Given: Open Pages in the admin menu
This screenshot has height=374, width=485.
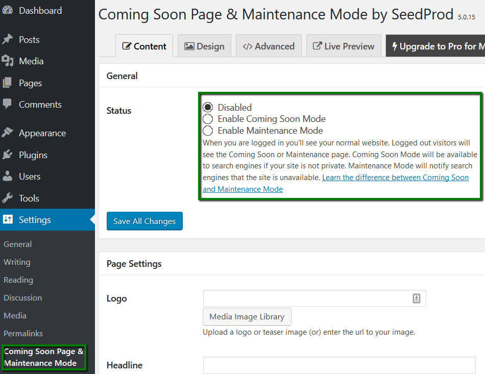Looking at the screenshot, I should (47, 83).
